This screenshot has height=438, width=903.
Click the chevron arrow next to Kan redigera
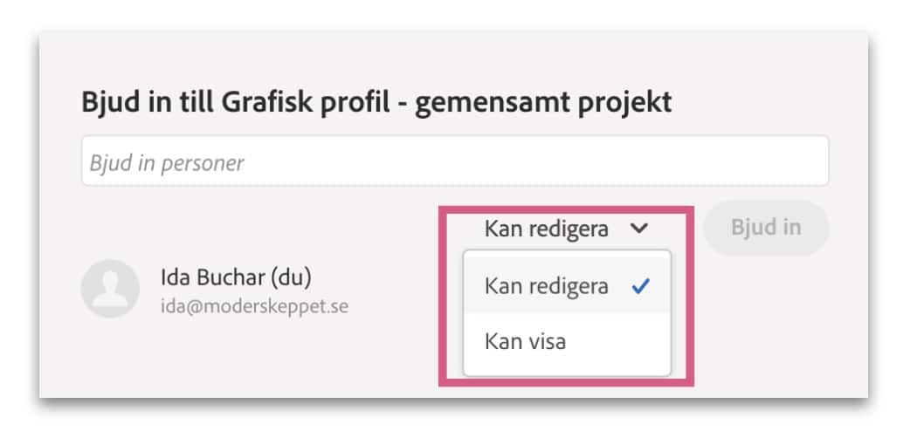(x=639, y=229)
